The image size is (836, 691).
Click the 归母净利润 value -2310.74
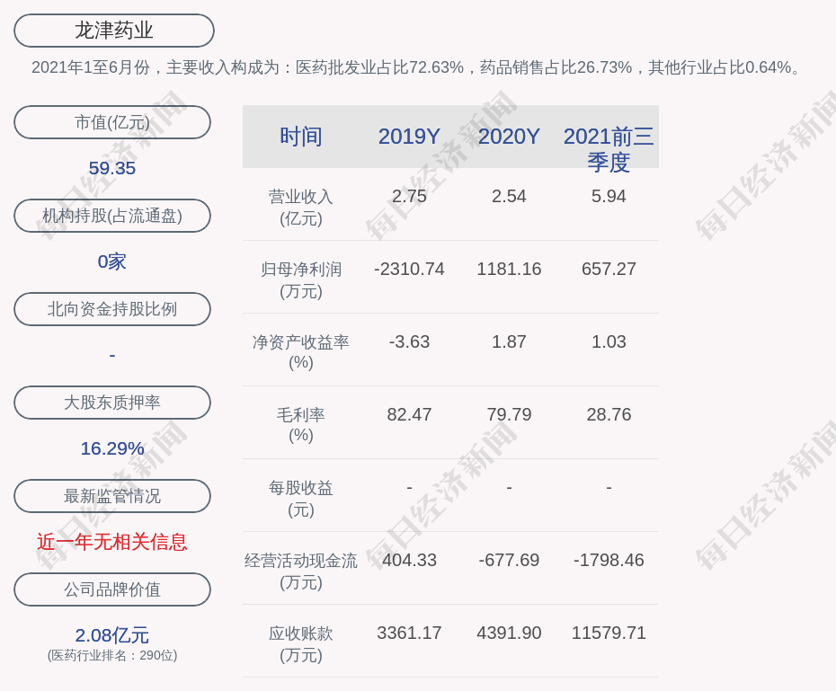click(409, 269)
